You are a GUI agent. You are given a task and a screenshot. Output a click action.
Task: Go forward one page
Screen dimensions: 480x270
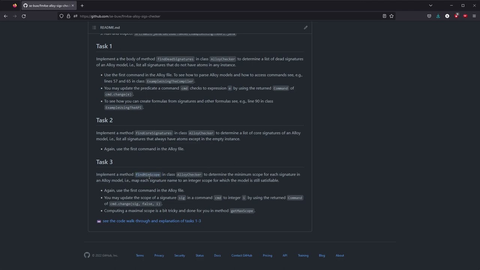[x=15, y=16]
